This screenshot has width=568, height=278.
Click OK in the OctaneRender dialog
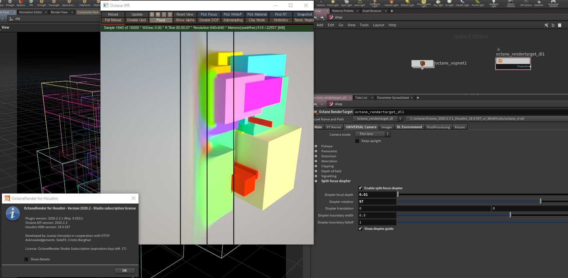click(125, 271)
